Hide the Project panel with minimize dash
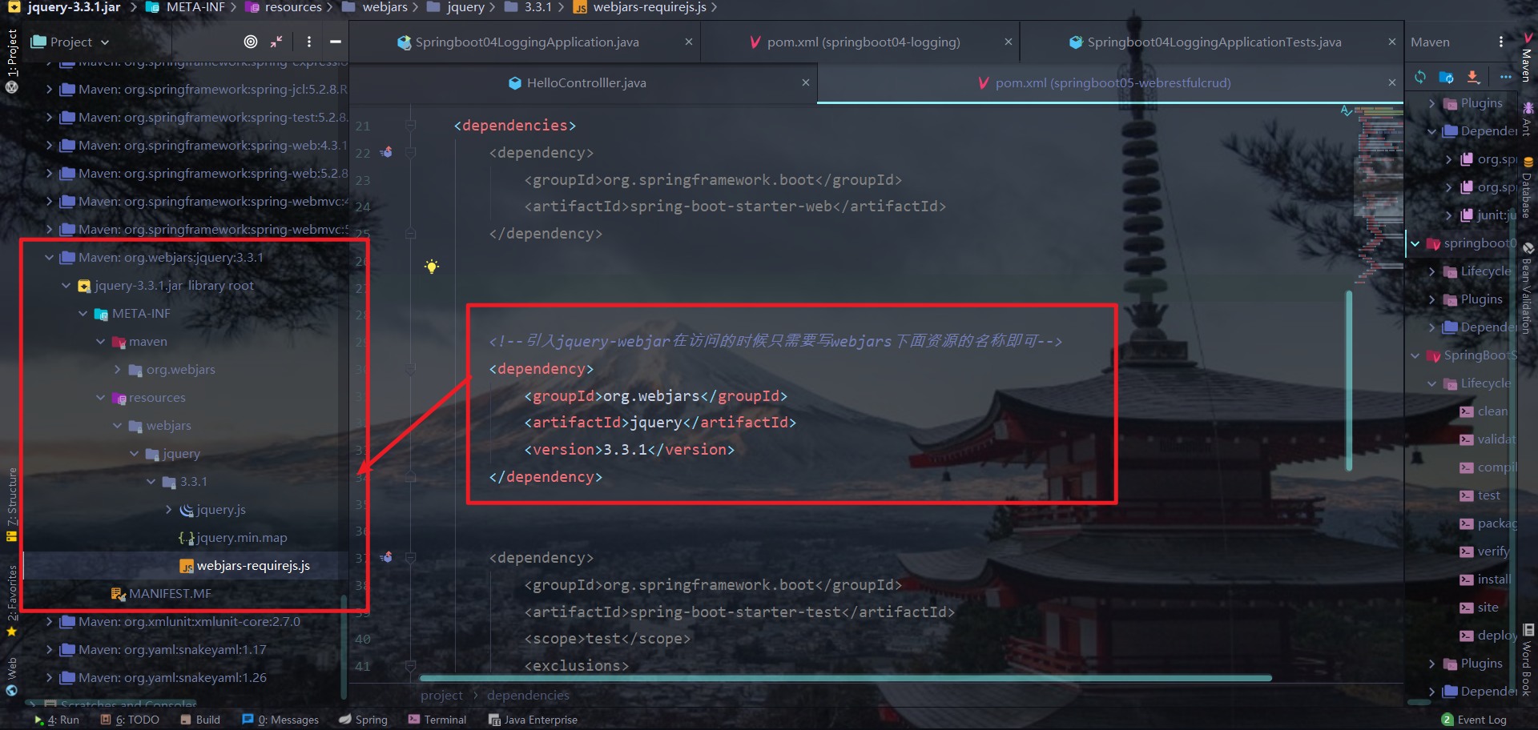Viewport: 1538px width, 730px height. 336,42
